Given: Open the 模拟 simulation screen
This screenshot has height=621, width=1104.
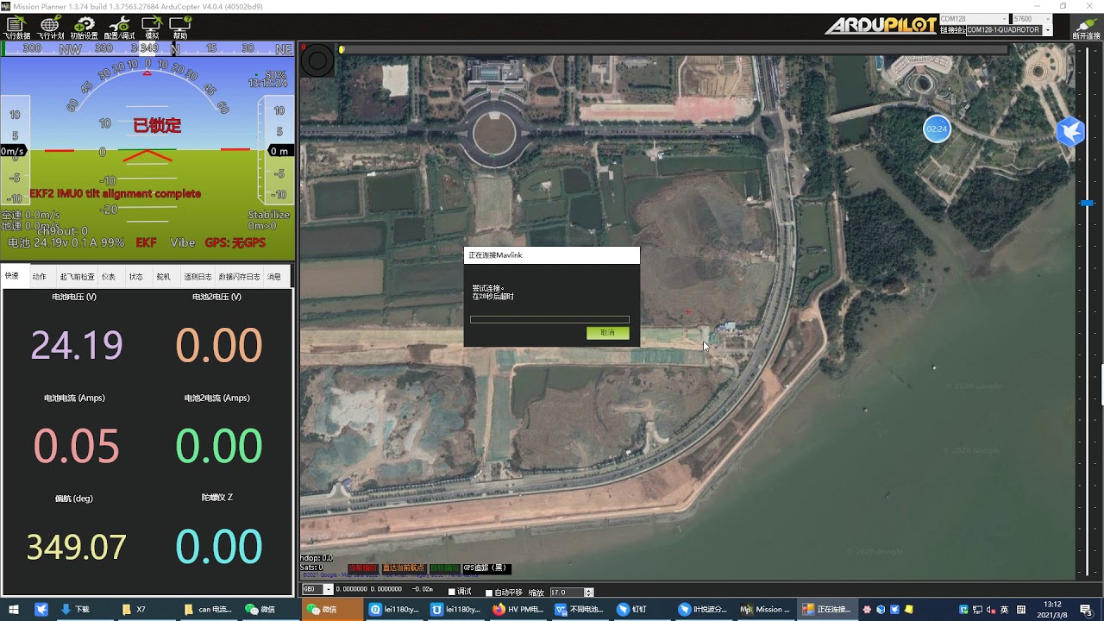Looking at the screenshot, I should point(152,28).
